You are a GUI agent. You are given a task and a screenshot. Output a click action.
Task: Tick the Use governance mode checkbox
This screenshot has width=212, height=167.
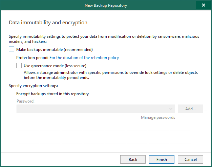(x=19, y=65)
